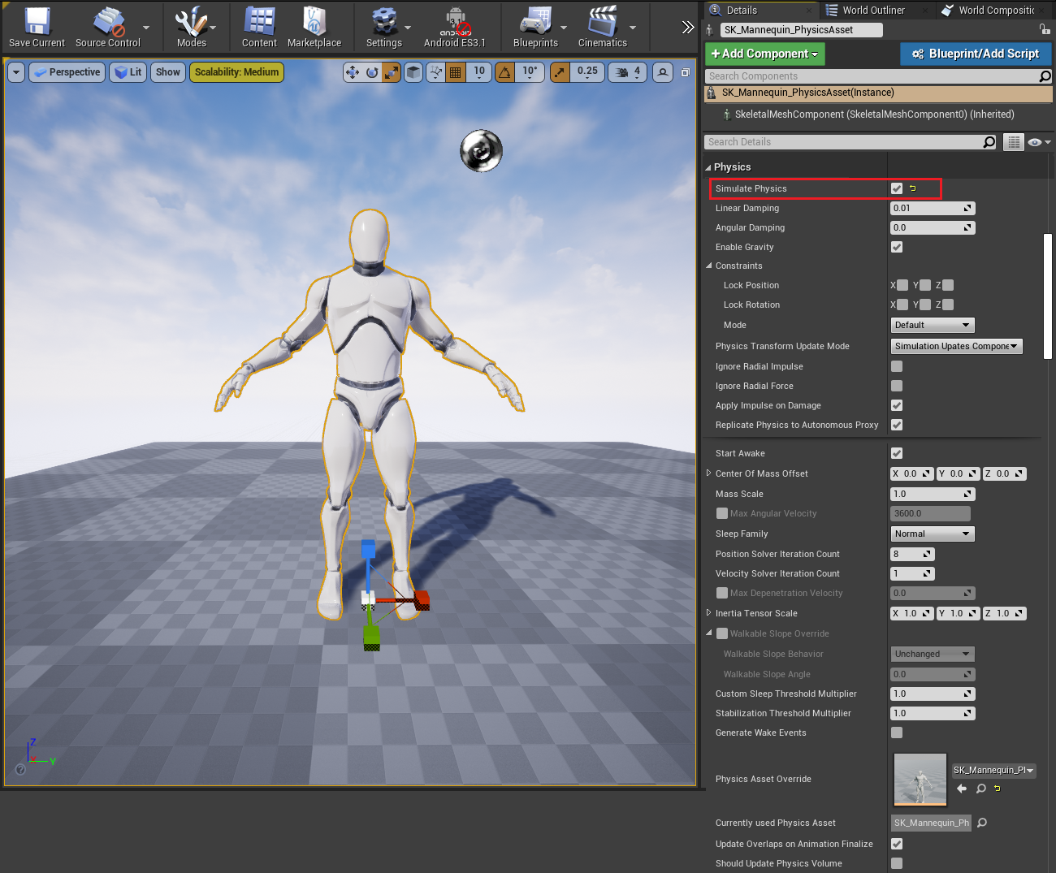Open the Physics Transform Update Mode dropdown
The height and width of the screenshot is (873, 1056).
(x=956, y=346)
